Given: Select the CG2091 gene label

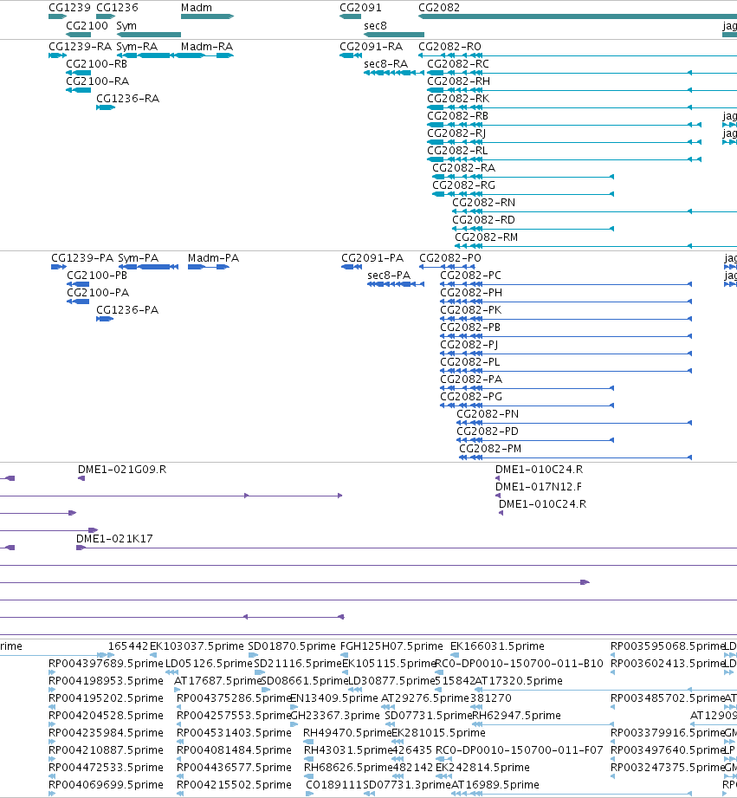Looking at the screenshot, I should coord(360,8).
